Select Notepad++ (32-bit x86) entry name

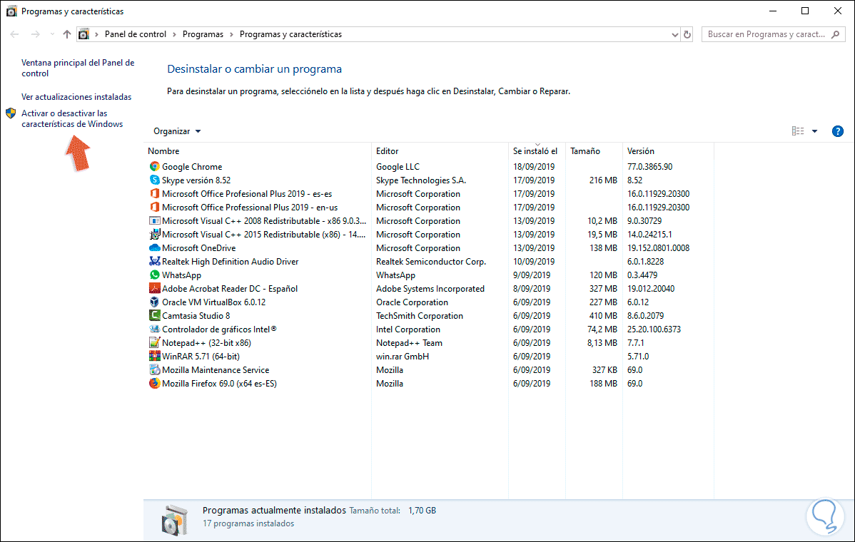(206, 342)
